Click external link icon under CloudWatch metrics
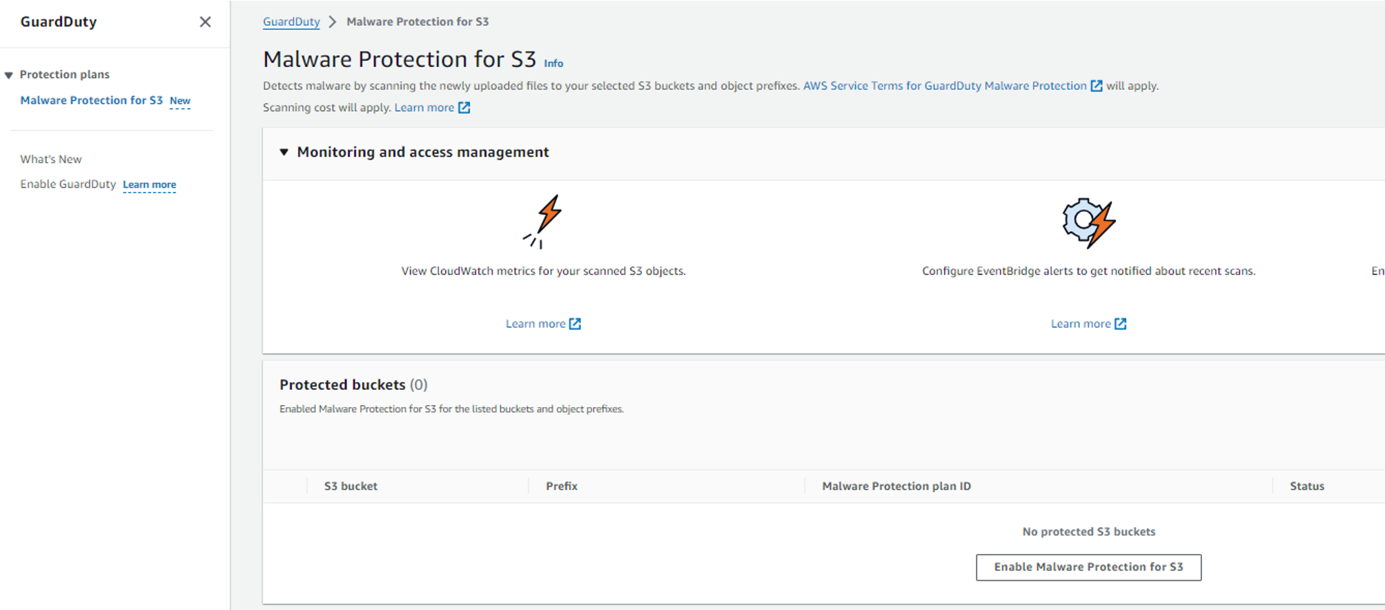1385x610 pixels. pos(575,324)
